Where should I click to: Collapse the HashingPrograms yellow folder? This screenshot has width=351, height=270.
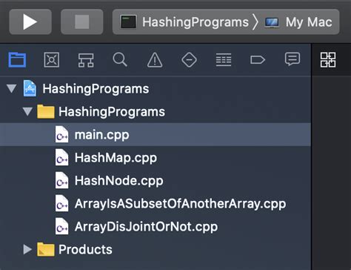[27, 111]
